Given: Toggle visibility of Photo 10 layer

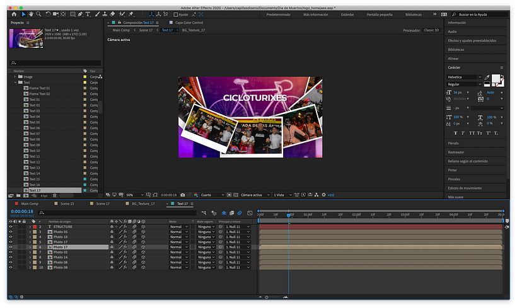Looking at the screenshot, I should (11, 237).
